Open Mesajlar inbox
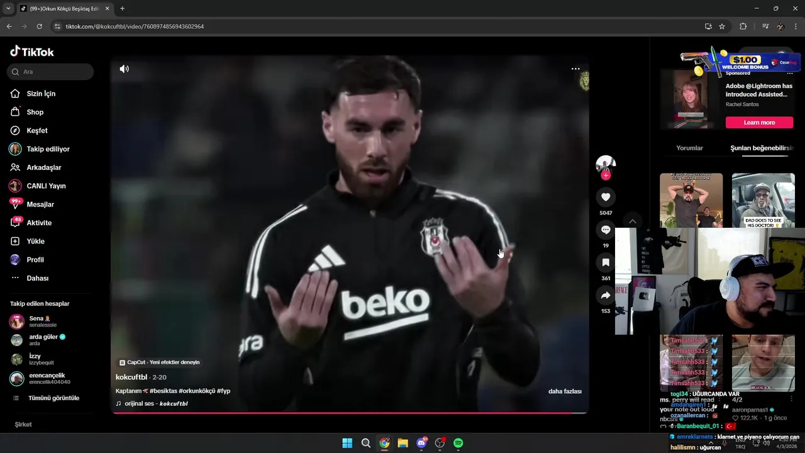This screenshot has width=805, height=453. [40, 204]
